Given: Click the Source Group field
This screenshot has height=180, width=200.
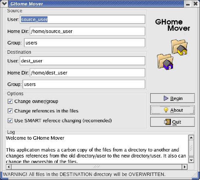Looking at the screenshot, I should click(84, 43).
